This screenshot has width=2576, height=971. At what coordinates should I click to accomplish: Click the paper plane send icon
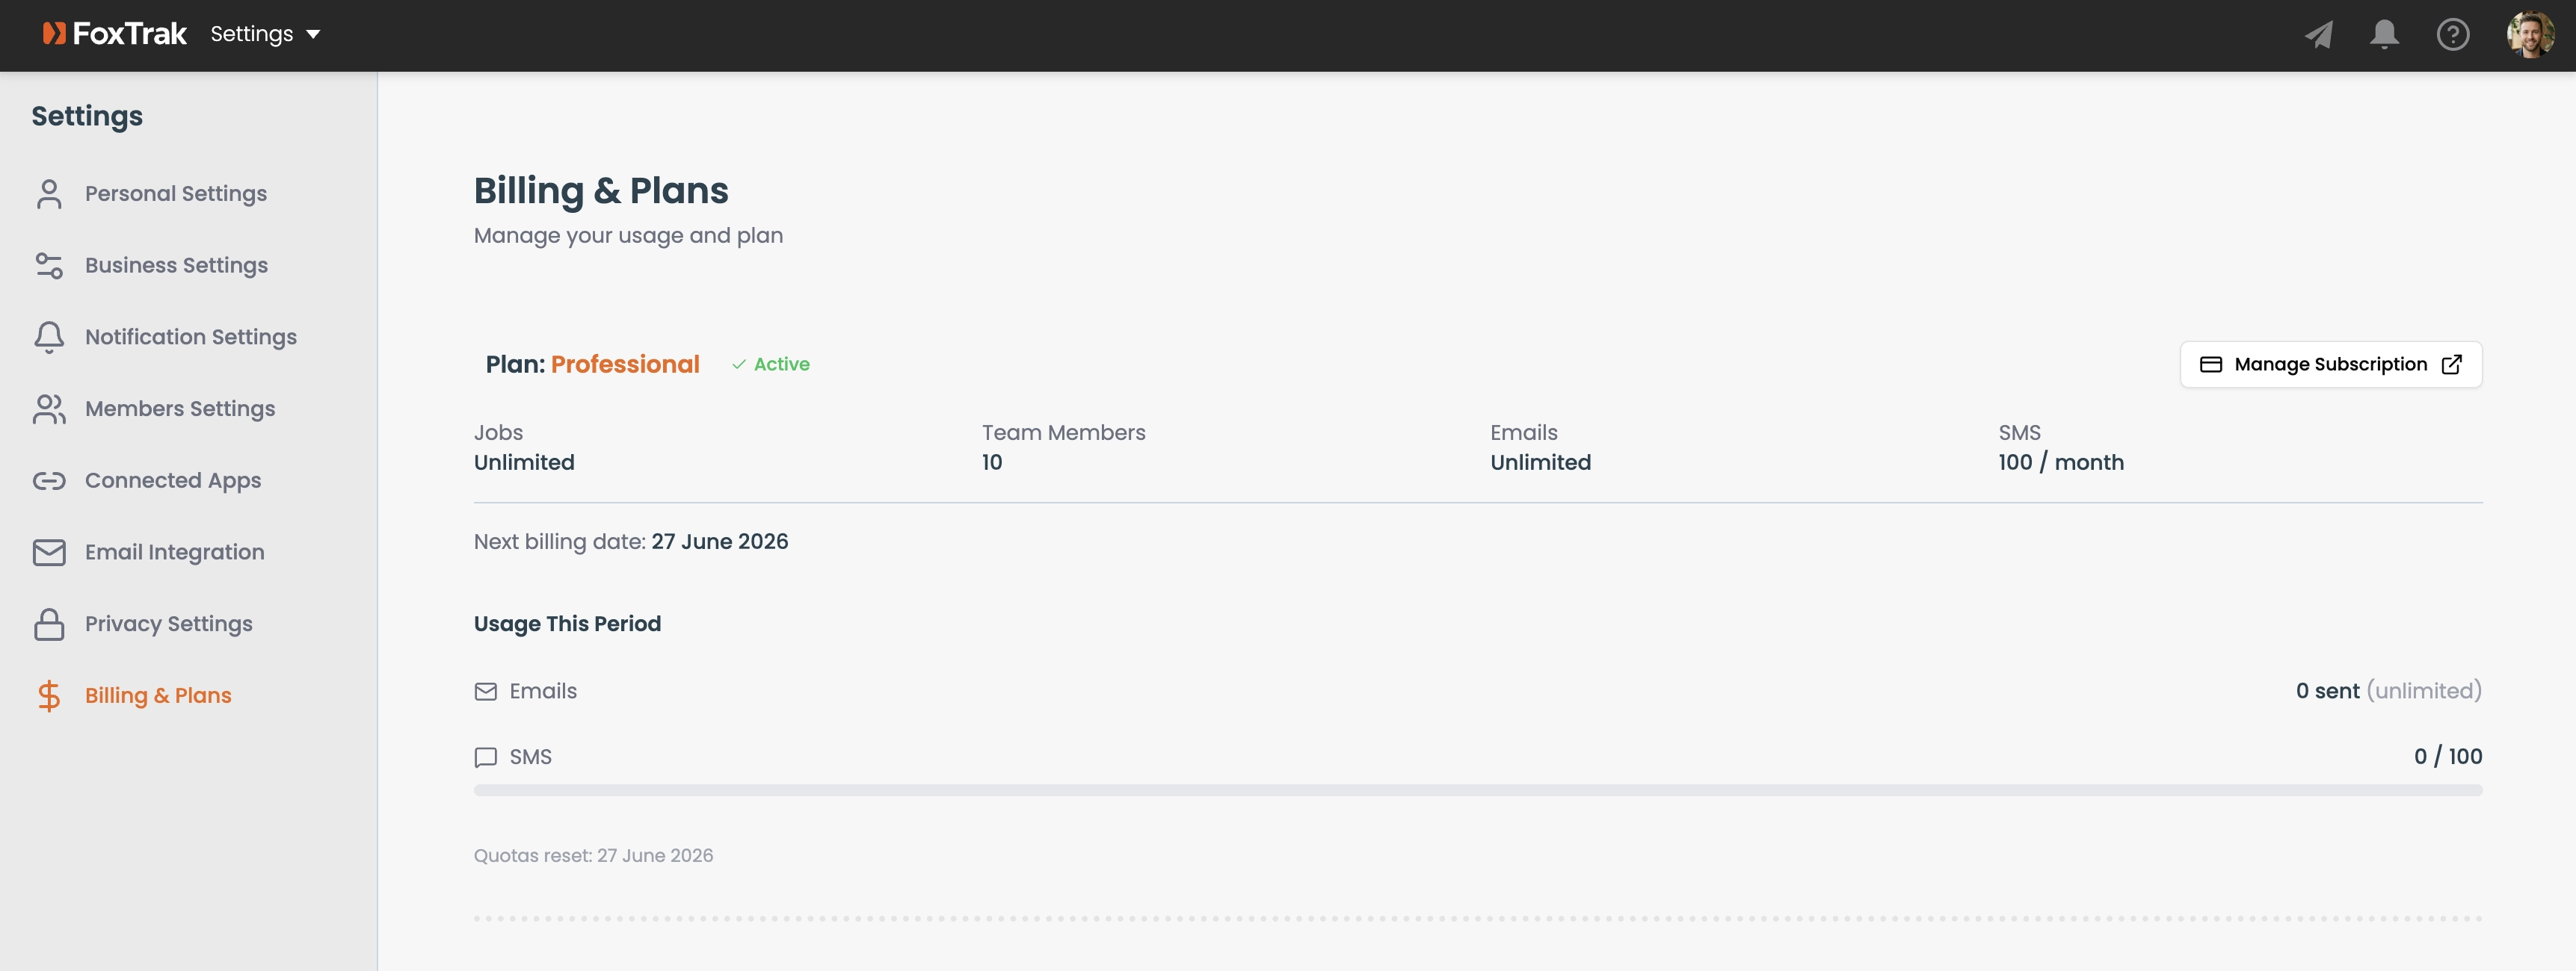[2319, 35]
